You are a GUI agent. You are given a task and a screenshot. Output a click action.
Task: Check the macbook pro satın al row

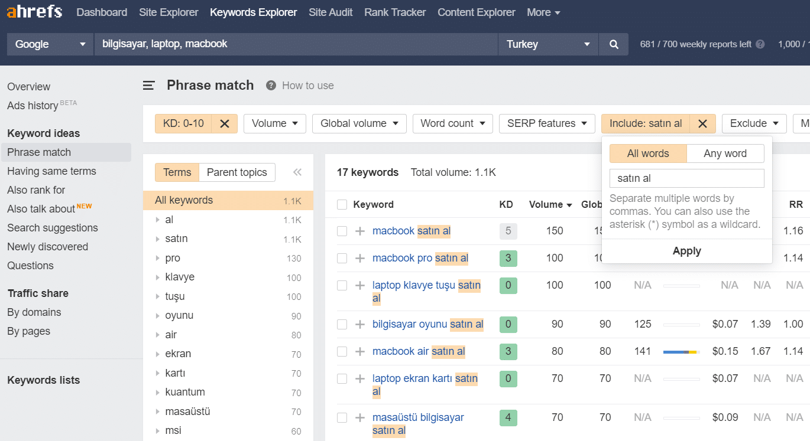tap(342, 259)
